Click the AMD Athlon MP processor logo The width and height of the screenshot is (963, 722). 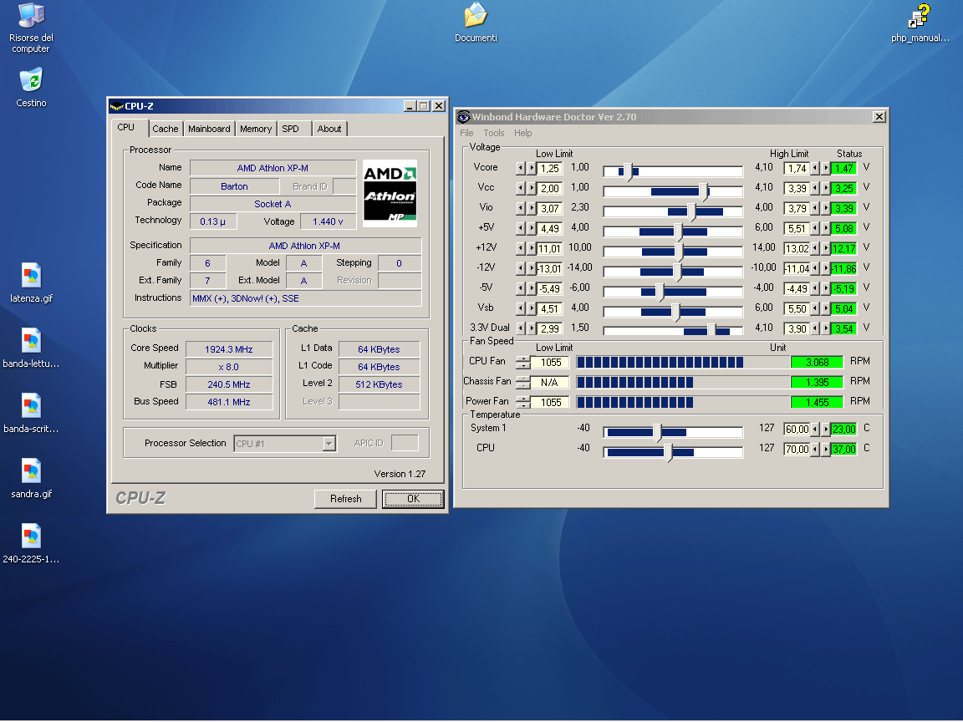point(390,193)
